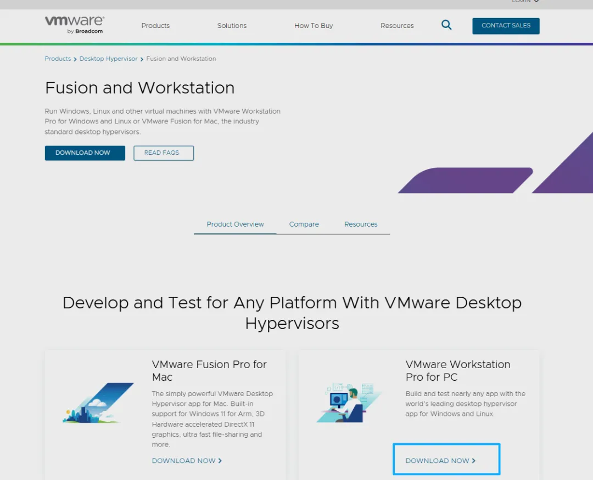Click the Workstation Pro for PC illustration

point(349,402)
